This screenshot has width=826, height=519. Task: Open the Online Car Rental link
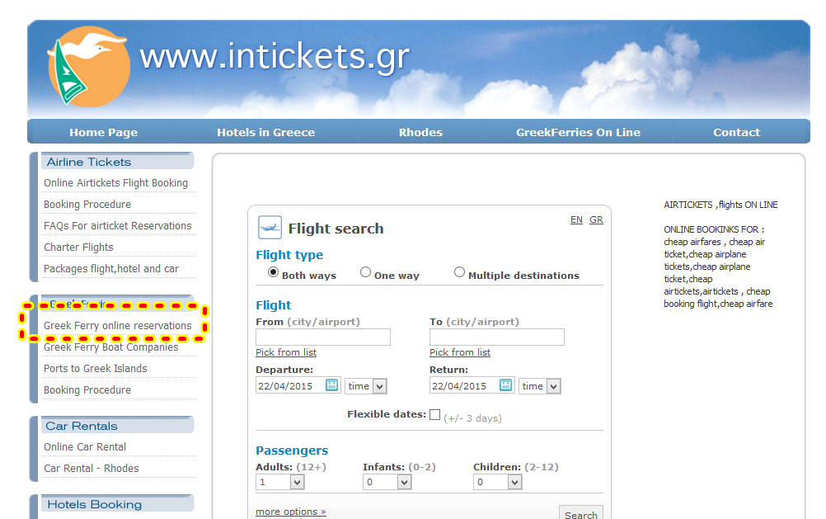[x=85, y=447]
